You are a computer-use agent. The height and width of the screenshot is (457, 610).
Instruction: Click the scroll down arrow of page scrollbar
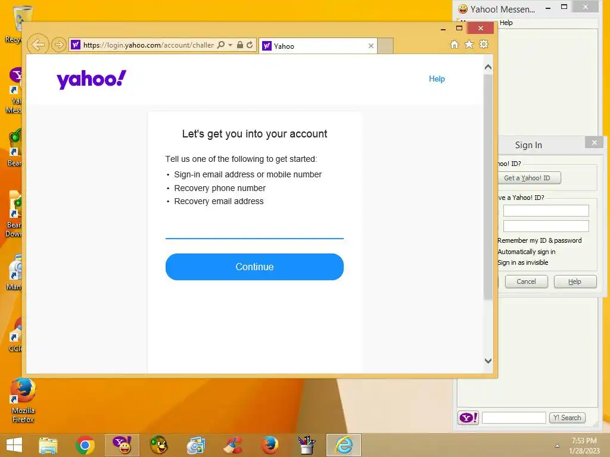point(488,361)
